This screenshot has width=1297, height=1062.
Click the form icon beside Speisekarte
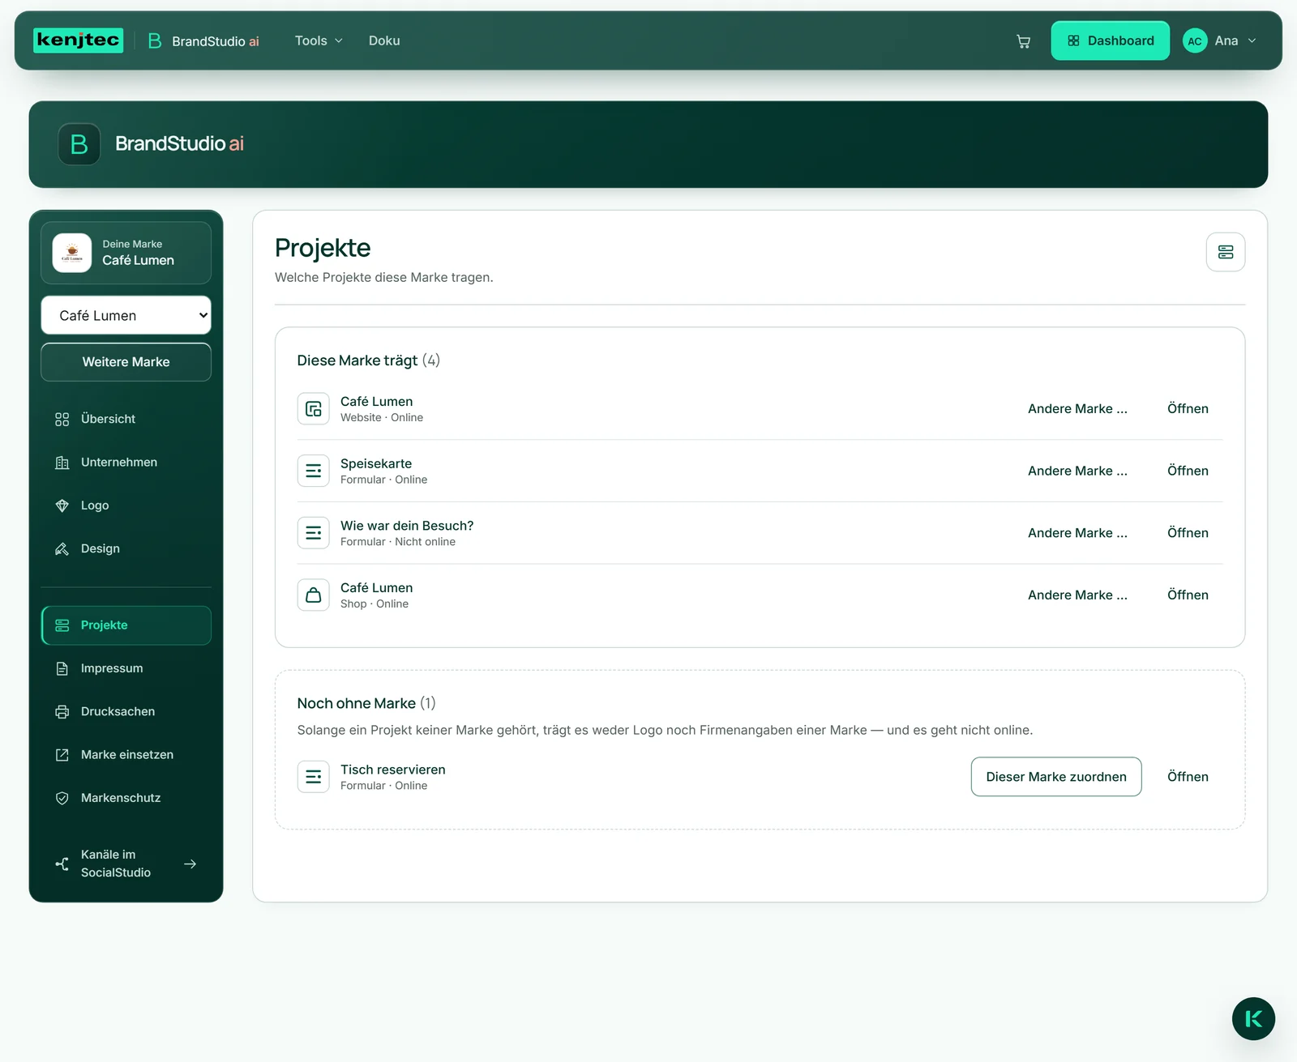point(314,471)
